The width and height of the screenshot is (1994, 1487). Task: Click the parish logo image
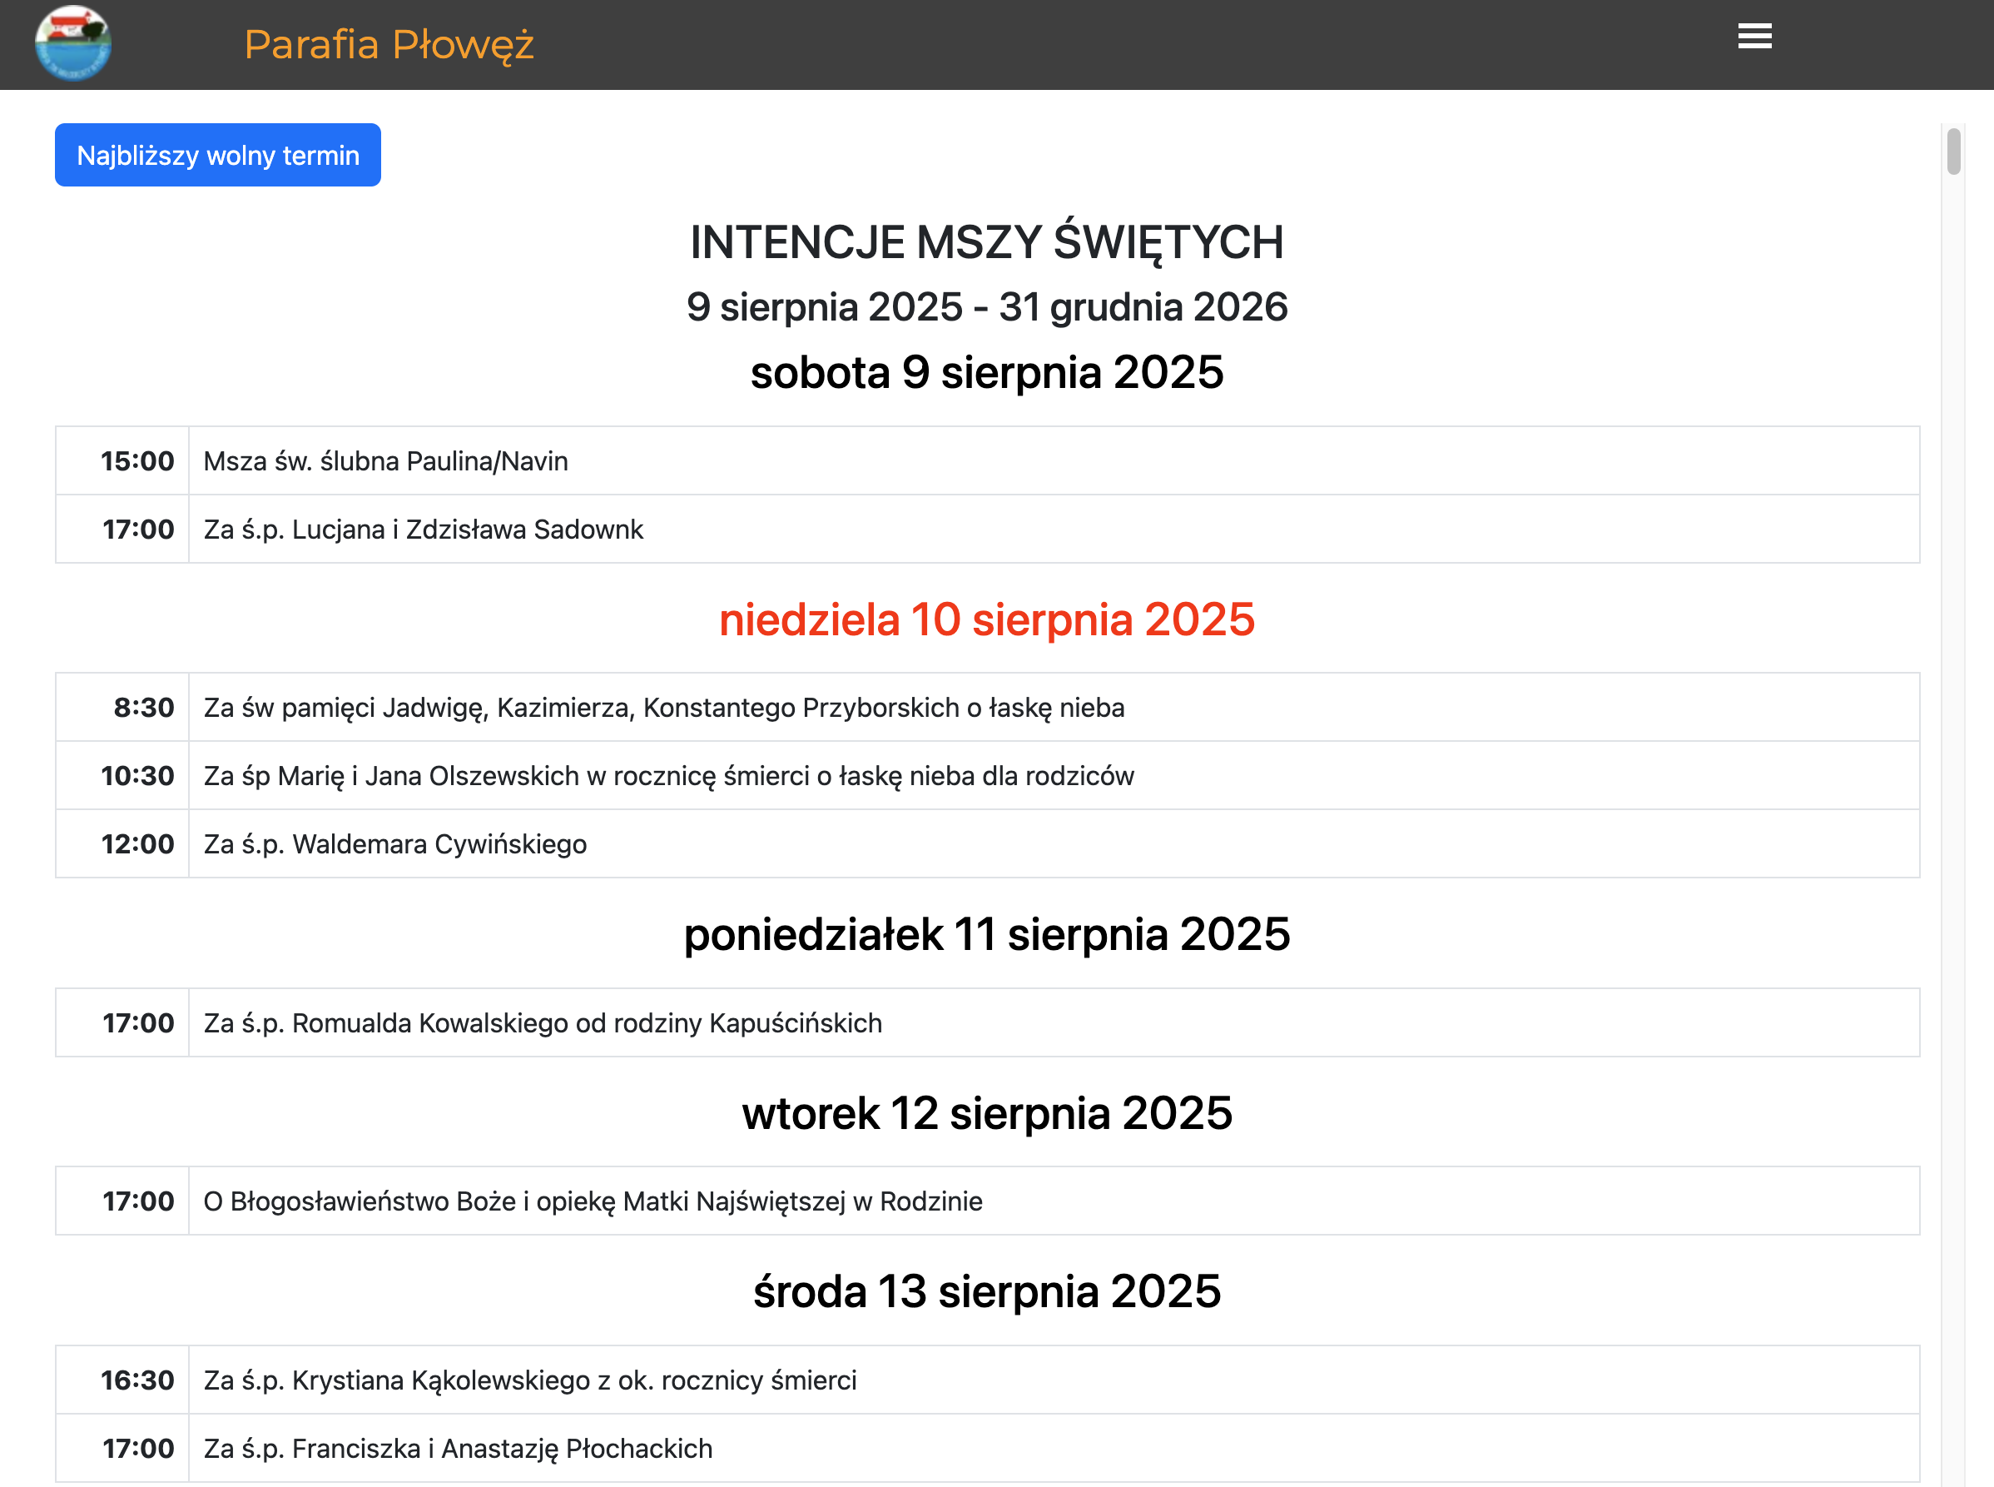(73, 43)
